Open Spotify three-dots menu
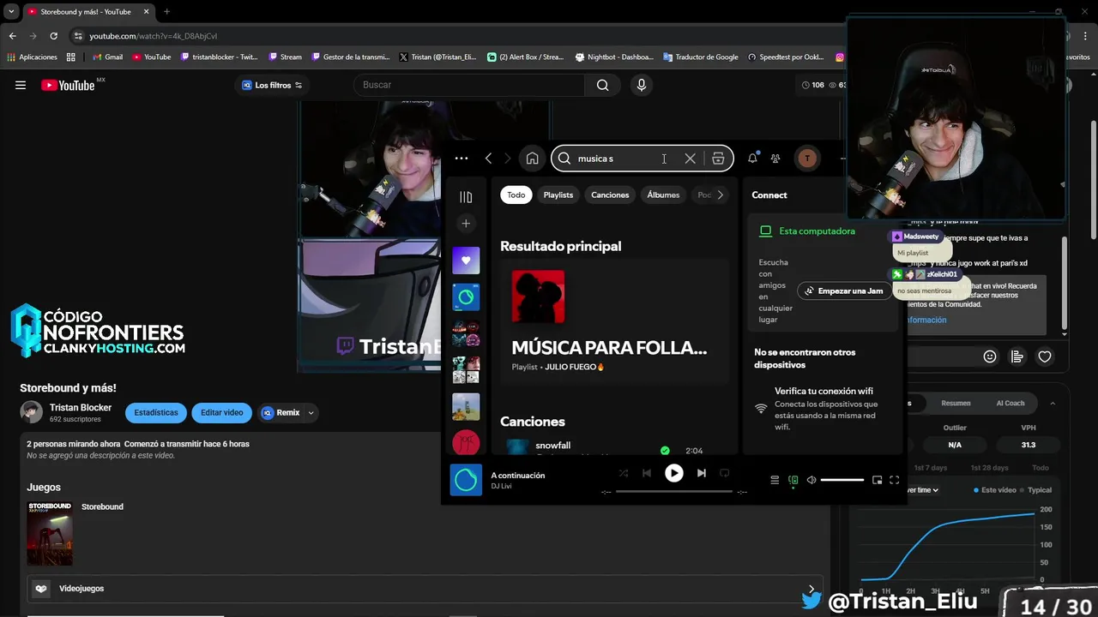Viewport: 1098px width, 617px height. [x=462, y=159]
